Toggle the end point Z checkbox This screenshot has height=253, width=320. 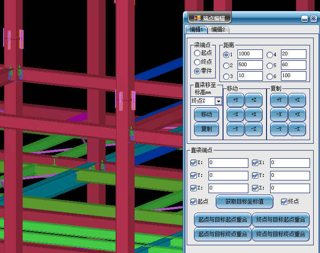[x=255, y=188]
